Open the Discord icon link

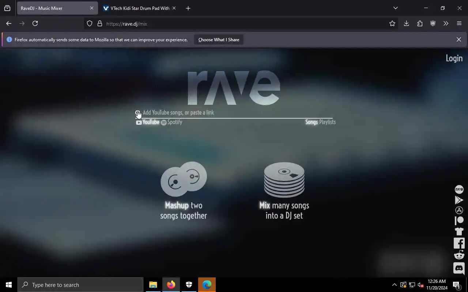pos(459,268)
